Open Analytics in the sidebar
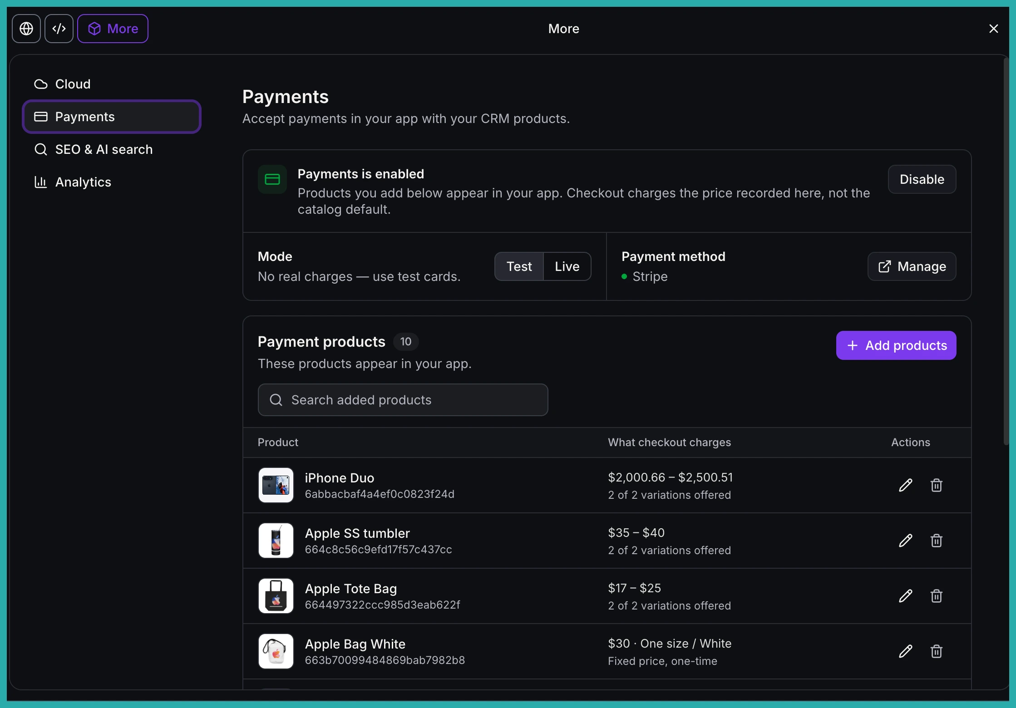This screenshot has height=708, width=1016. click(x=112, y=182)
